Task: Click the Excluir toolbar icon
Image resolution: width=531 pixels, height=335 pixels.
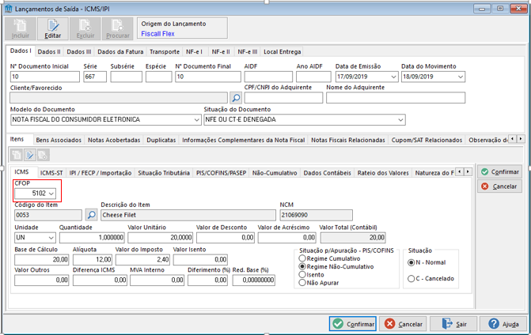Action: 85,28
